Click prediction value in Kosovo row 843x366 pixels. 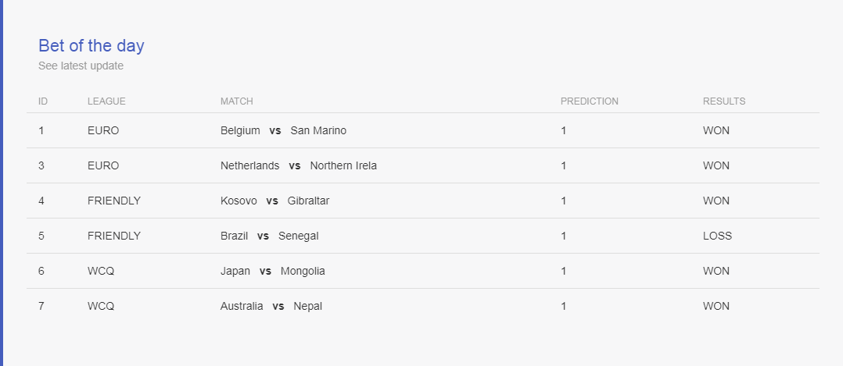click(x=563, y=201)
